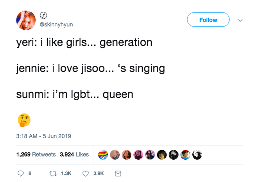The height and width of the screenshot is (182, 258).
Task: Open the 3:18 AM - 5 Jun 2019 timestamp
Action: click(x=44, y=136)
